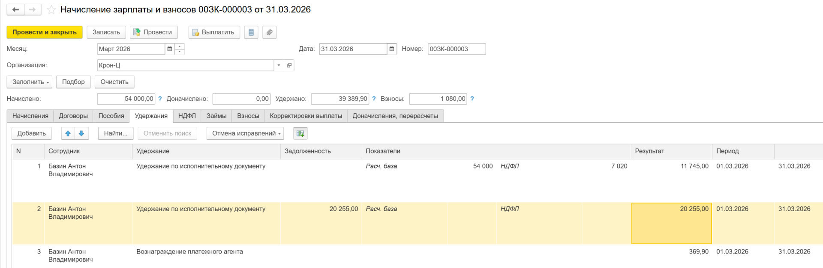Open calendar picker for the Месяц field
Image resolution: width=823 pixels, height=268 pixels.
click(x=170, y=49)
